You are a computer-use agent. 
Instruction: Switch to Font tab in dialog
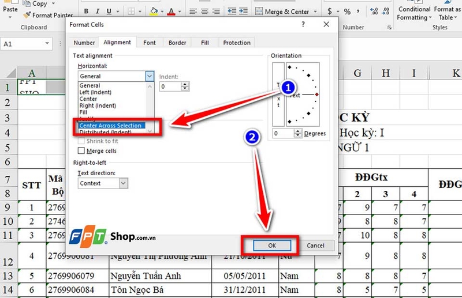click(150, 43)
